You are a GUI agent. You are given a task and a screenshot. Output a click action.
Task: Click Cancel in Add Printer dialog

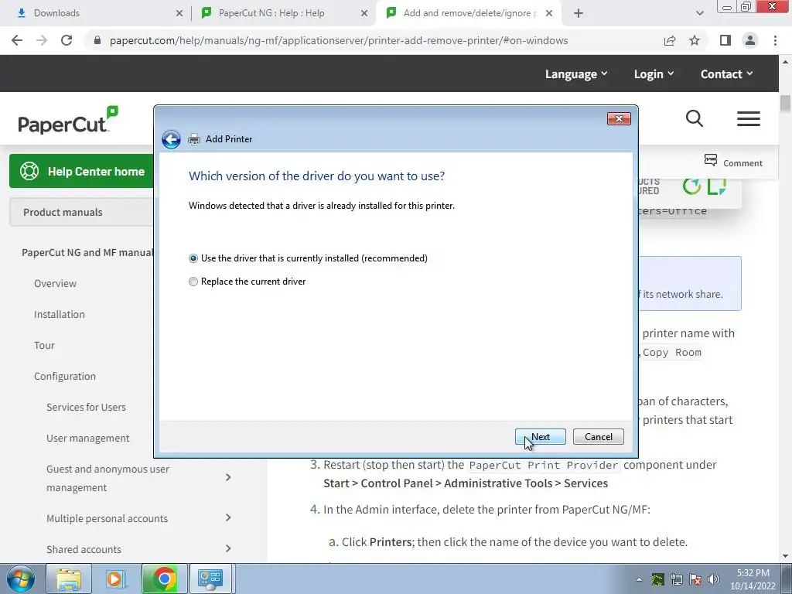click(x=599, y=437)
